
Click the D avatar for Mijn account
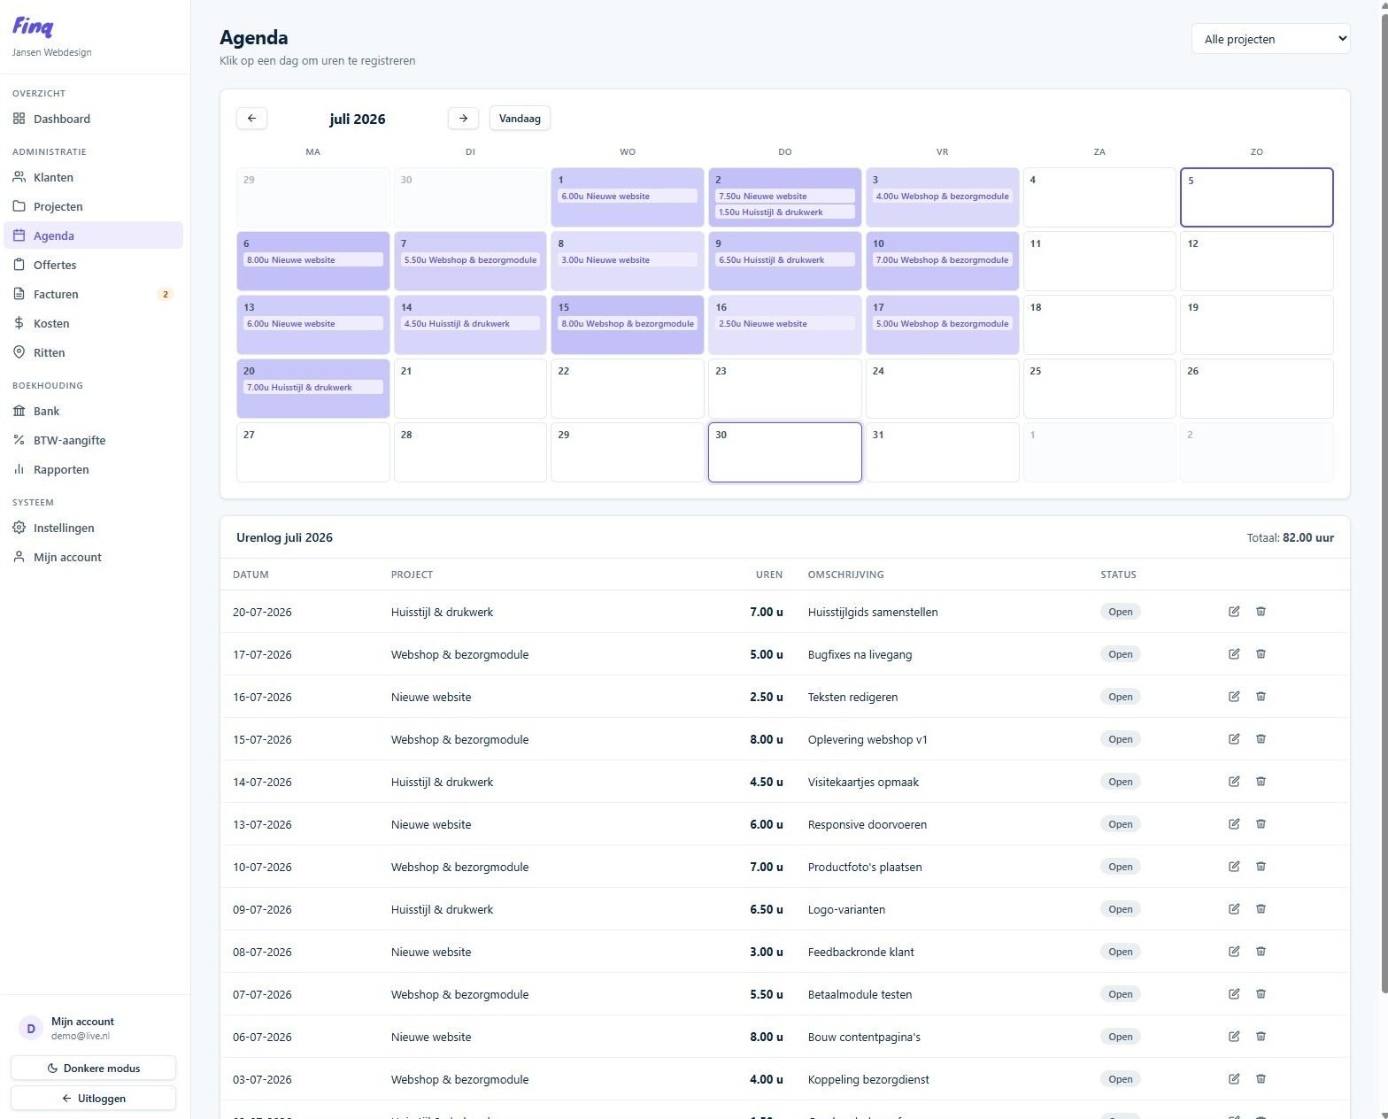click(x=31, y=1028)
